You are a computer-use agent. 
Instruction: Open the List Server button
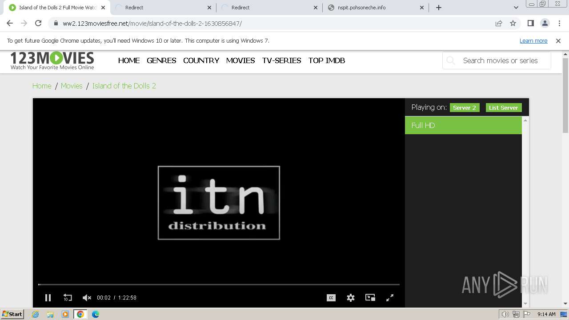click(x=504, y=108)
